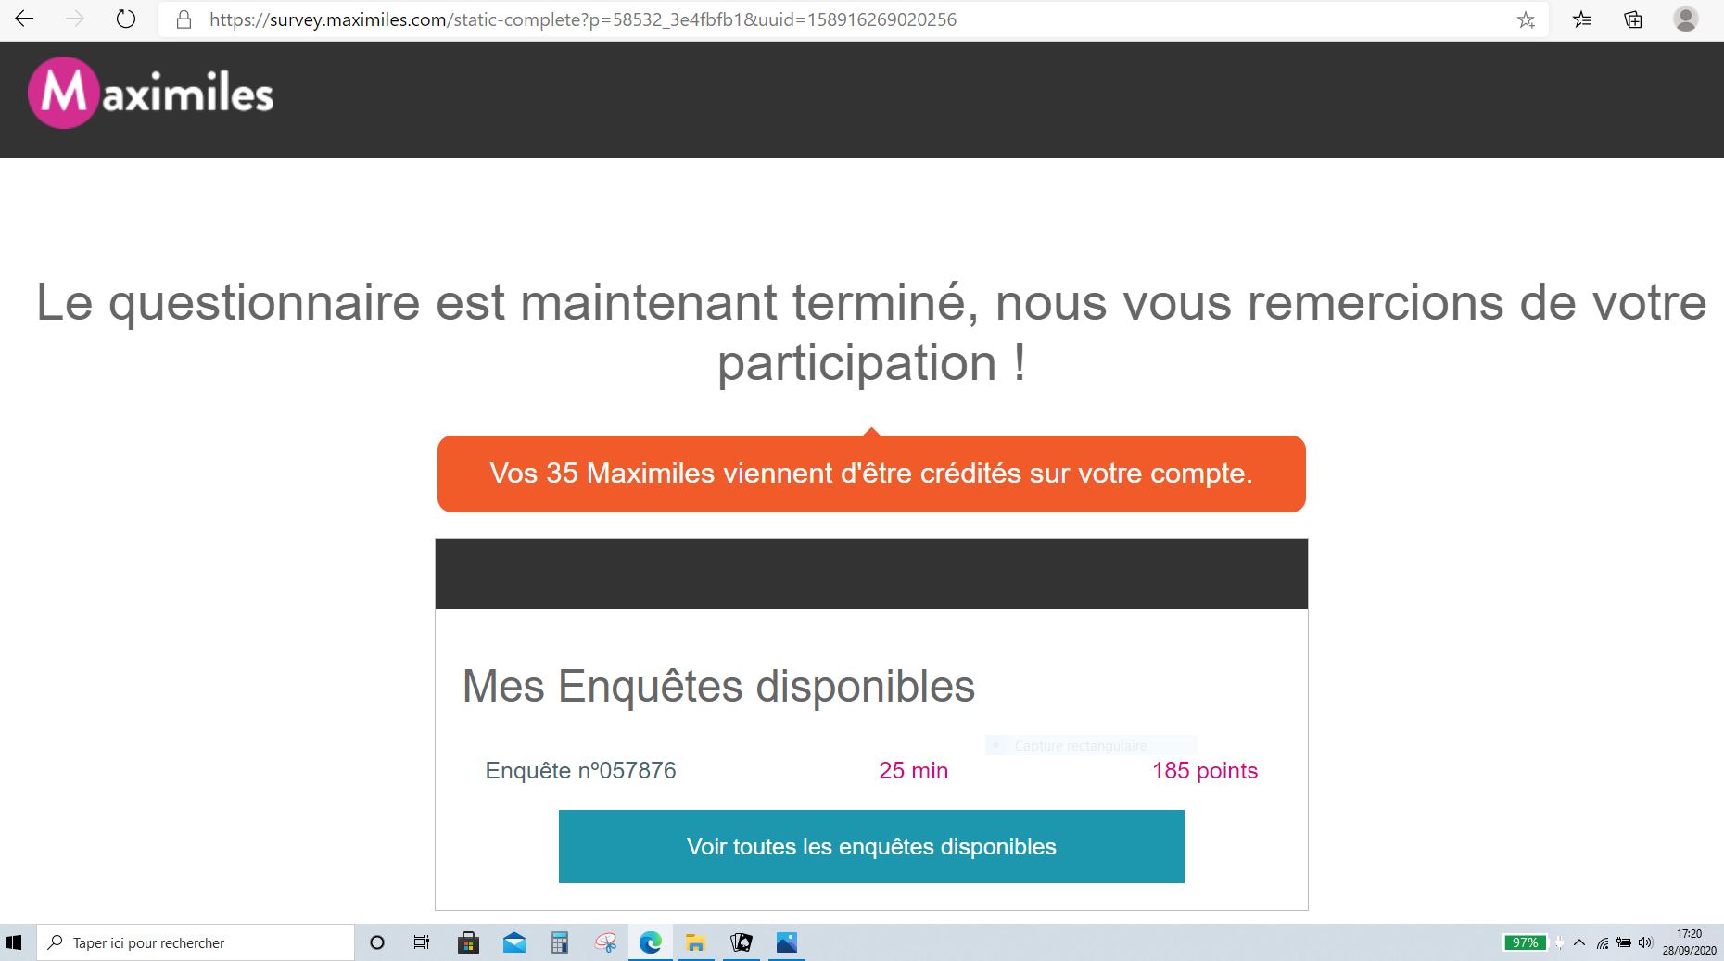Screen dimensions: 1724x961
Task: Open Microsoft Store from taskbar
Action: 468,942
